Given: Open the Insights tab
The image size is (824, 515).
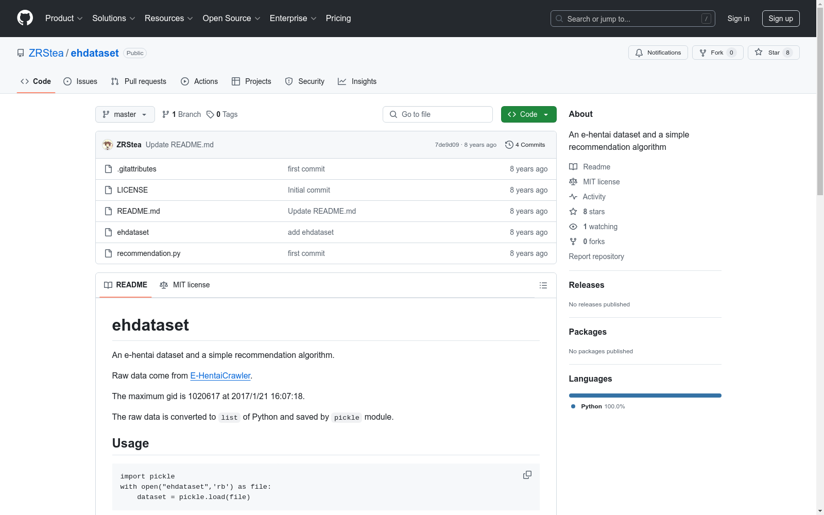Looking at the screenshot, I should coord(357,81).
